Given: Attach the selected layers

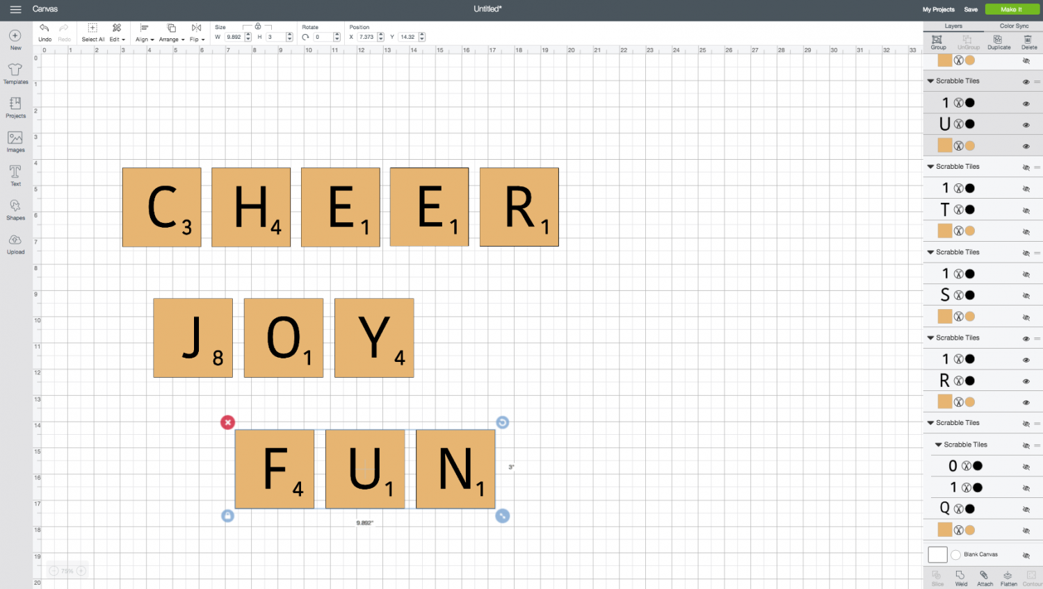Looking at the screenshot, I should coord(984,577).
